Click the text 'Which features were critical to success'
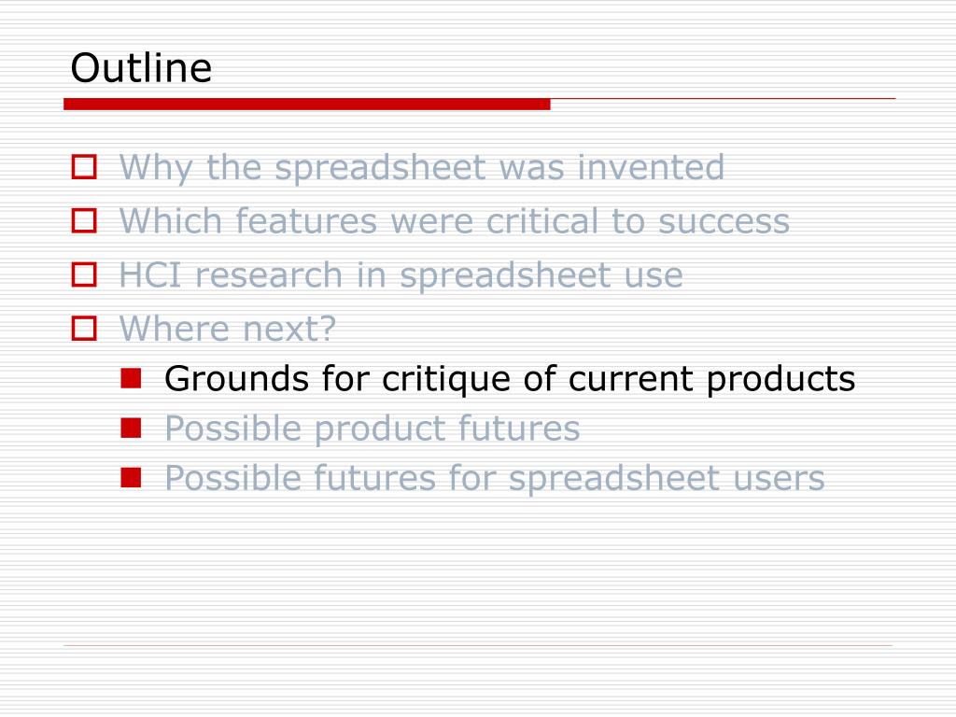956x717 pixels. 455,220
